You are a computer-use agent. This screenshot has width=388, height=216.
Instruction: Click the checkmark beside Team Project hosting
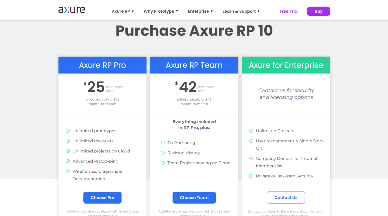(x=163, y=163)
